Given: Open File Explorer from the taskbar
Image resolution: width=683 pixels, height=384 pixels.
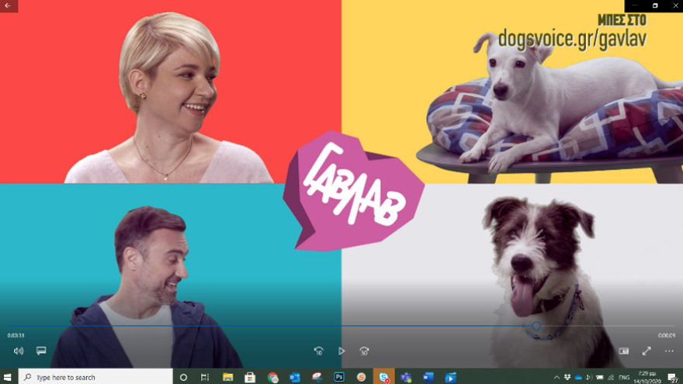Looking at the screenshot, I should (228, 377).
